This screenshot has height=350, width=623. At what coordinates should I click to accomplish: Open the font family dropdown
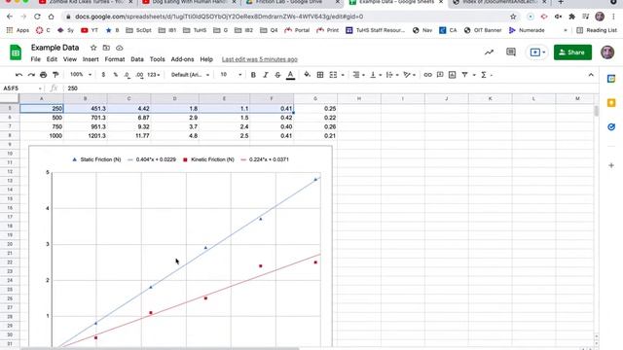(x=190, y=75)
